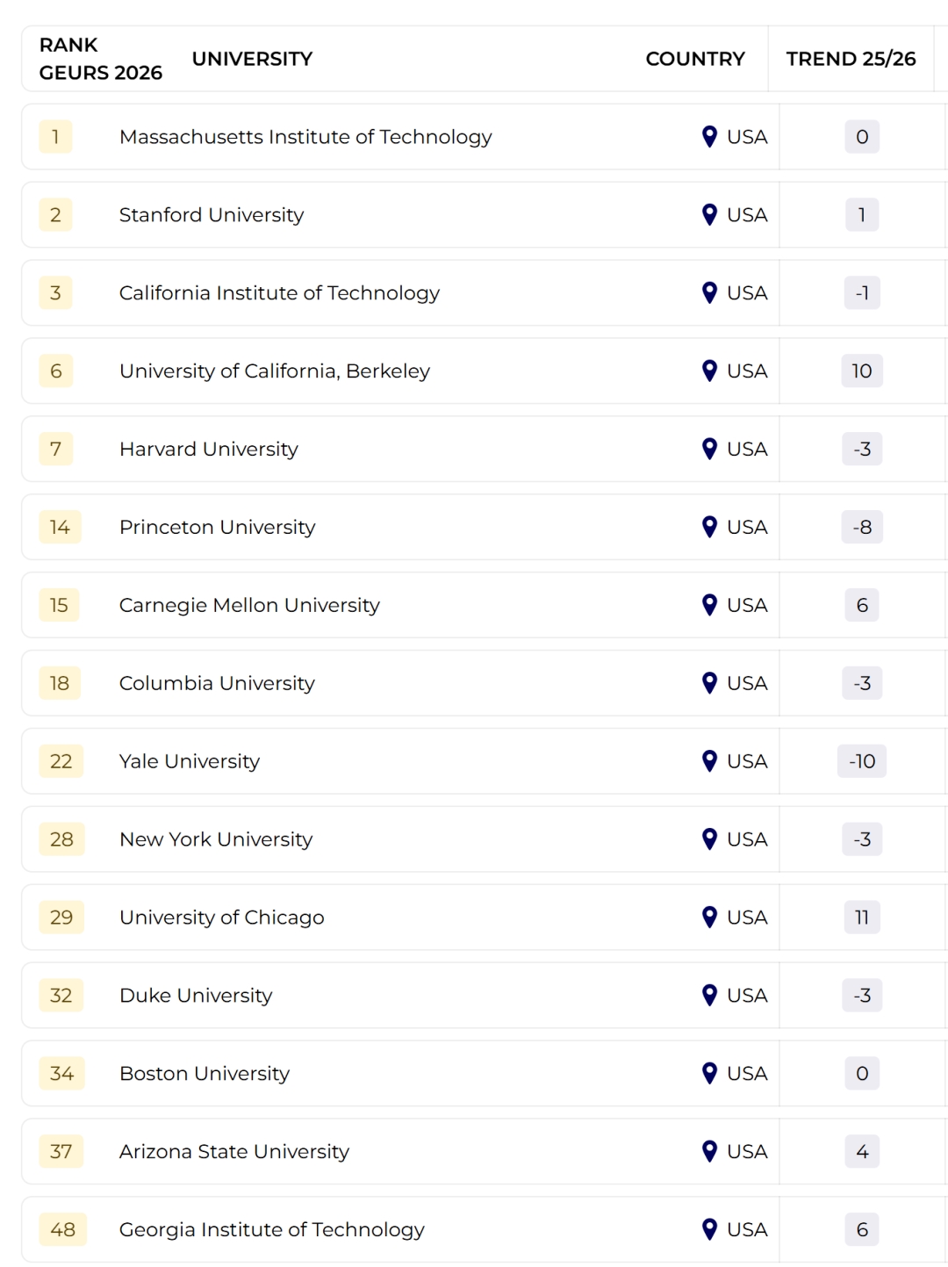The image size is (948, 1267).
Task: Click the trend value 4 for Arizona State
Action: [862, 1151]
